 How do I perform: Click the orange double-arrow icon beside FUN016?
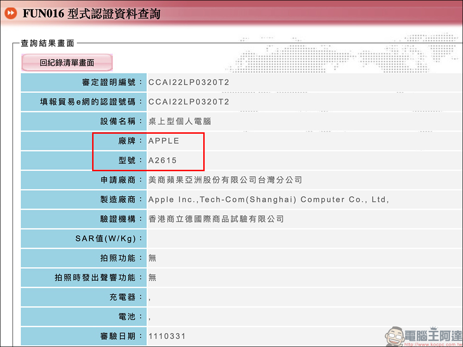pos(11,13)
